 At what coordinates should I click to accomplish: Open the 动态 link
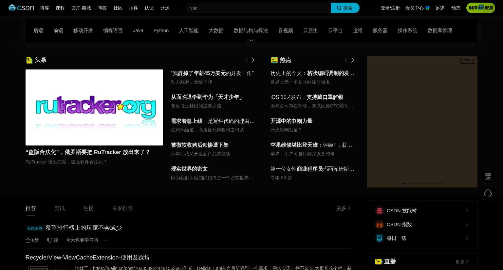pyautogui.click(x=456, y=8)
